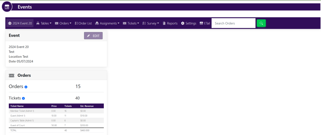Open Reports from the navigation bar
The height and width of the screenshot is (135, 321).
pos(170,23)
